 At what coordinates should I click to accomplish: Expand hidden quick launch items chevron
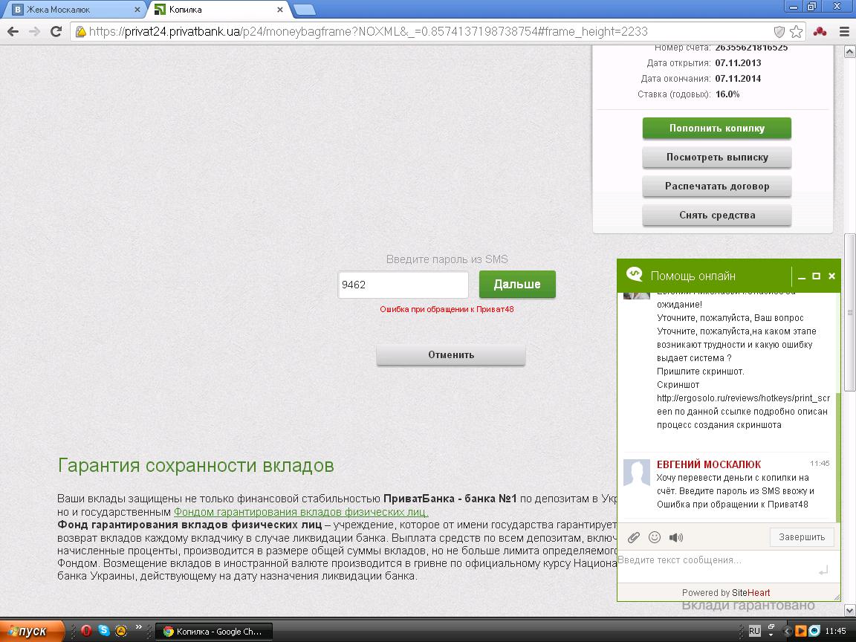coord(139,626)
